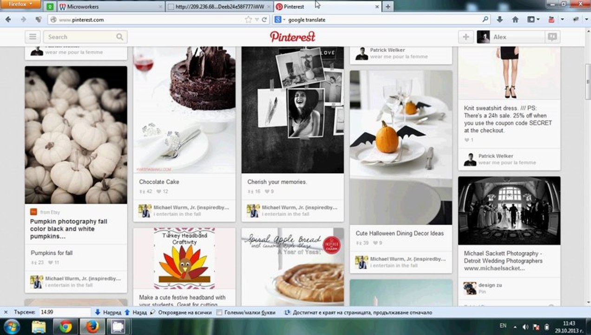
Task: Click Patrick Welker under Knit sweatshirt dress
Action: 496,156
